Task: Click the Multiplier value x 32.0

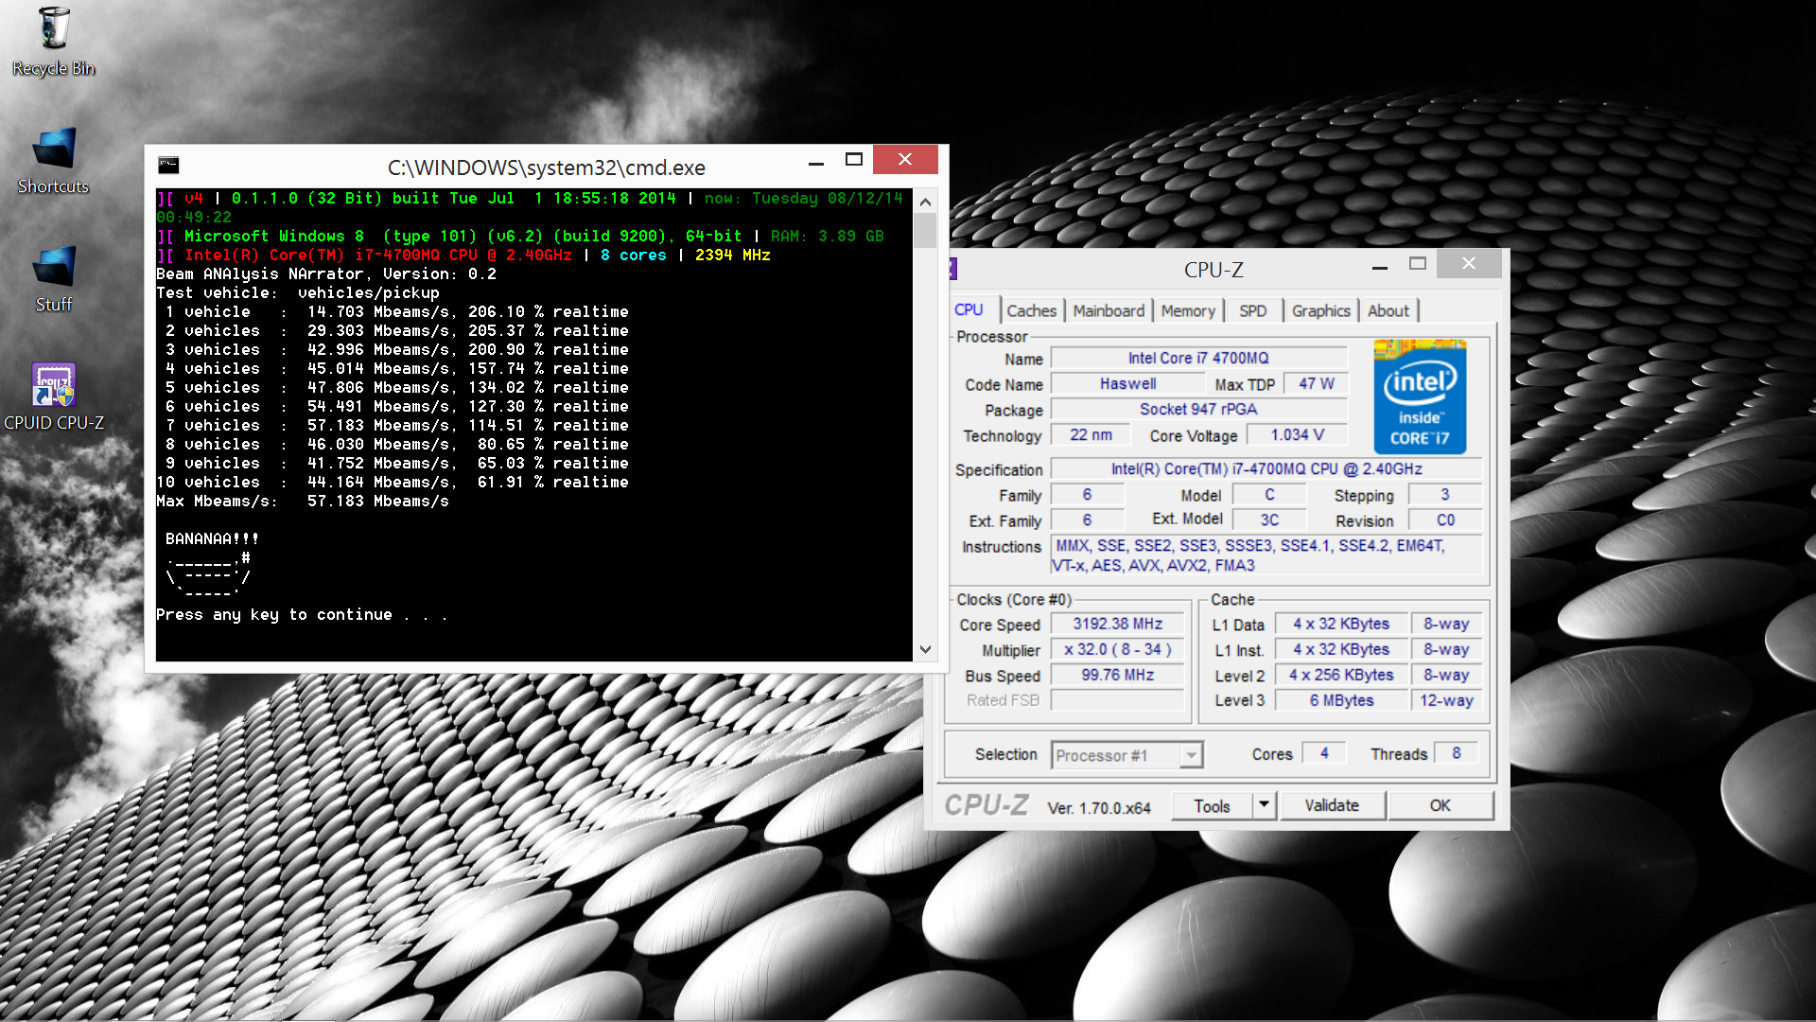Action: (1117, 649)
